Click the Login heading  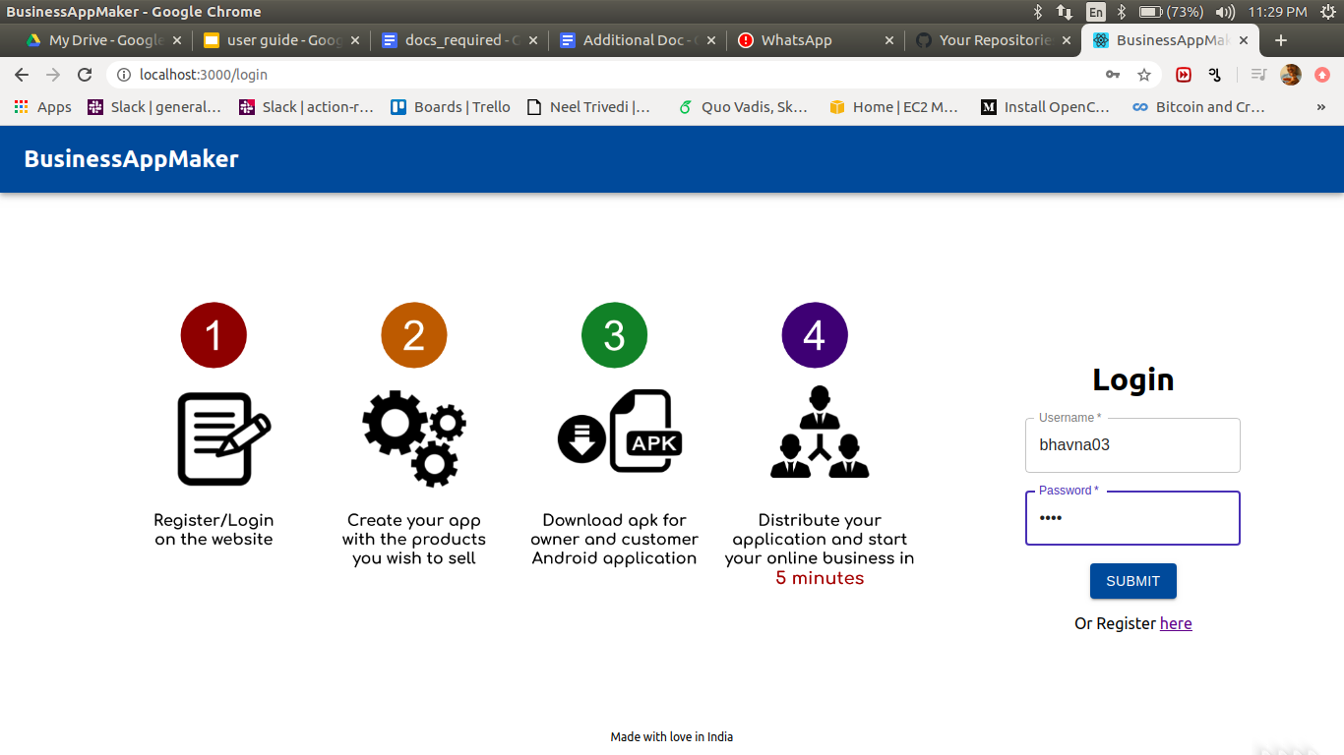point(1133,379)
